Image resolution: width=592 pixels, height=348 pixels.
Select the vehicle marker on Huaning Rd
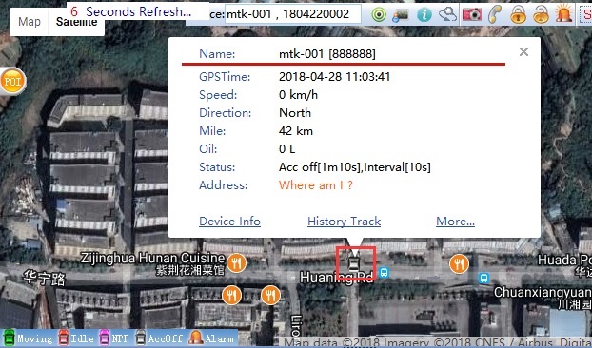353,262
